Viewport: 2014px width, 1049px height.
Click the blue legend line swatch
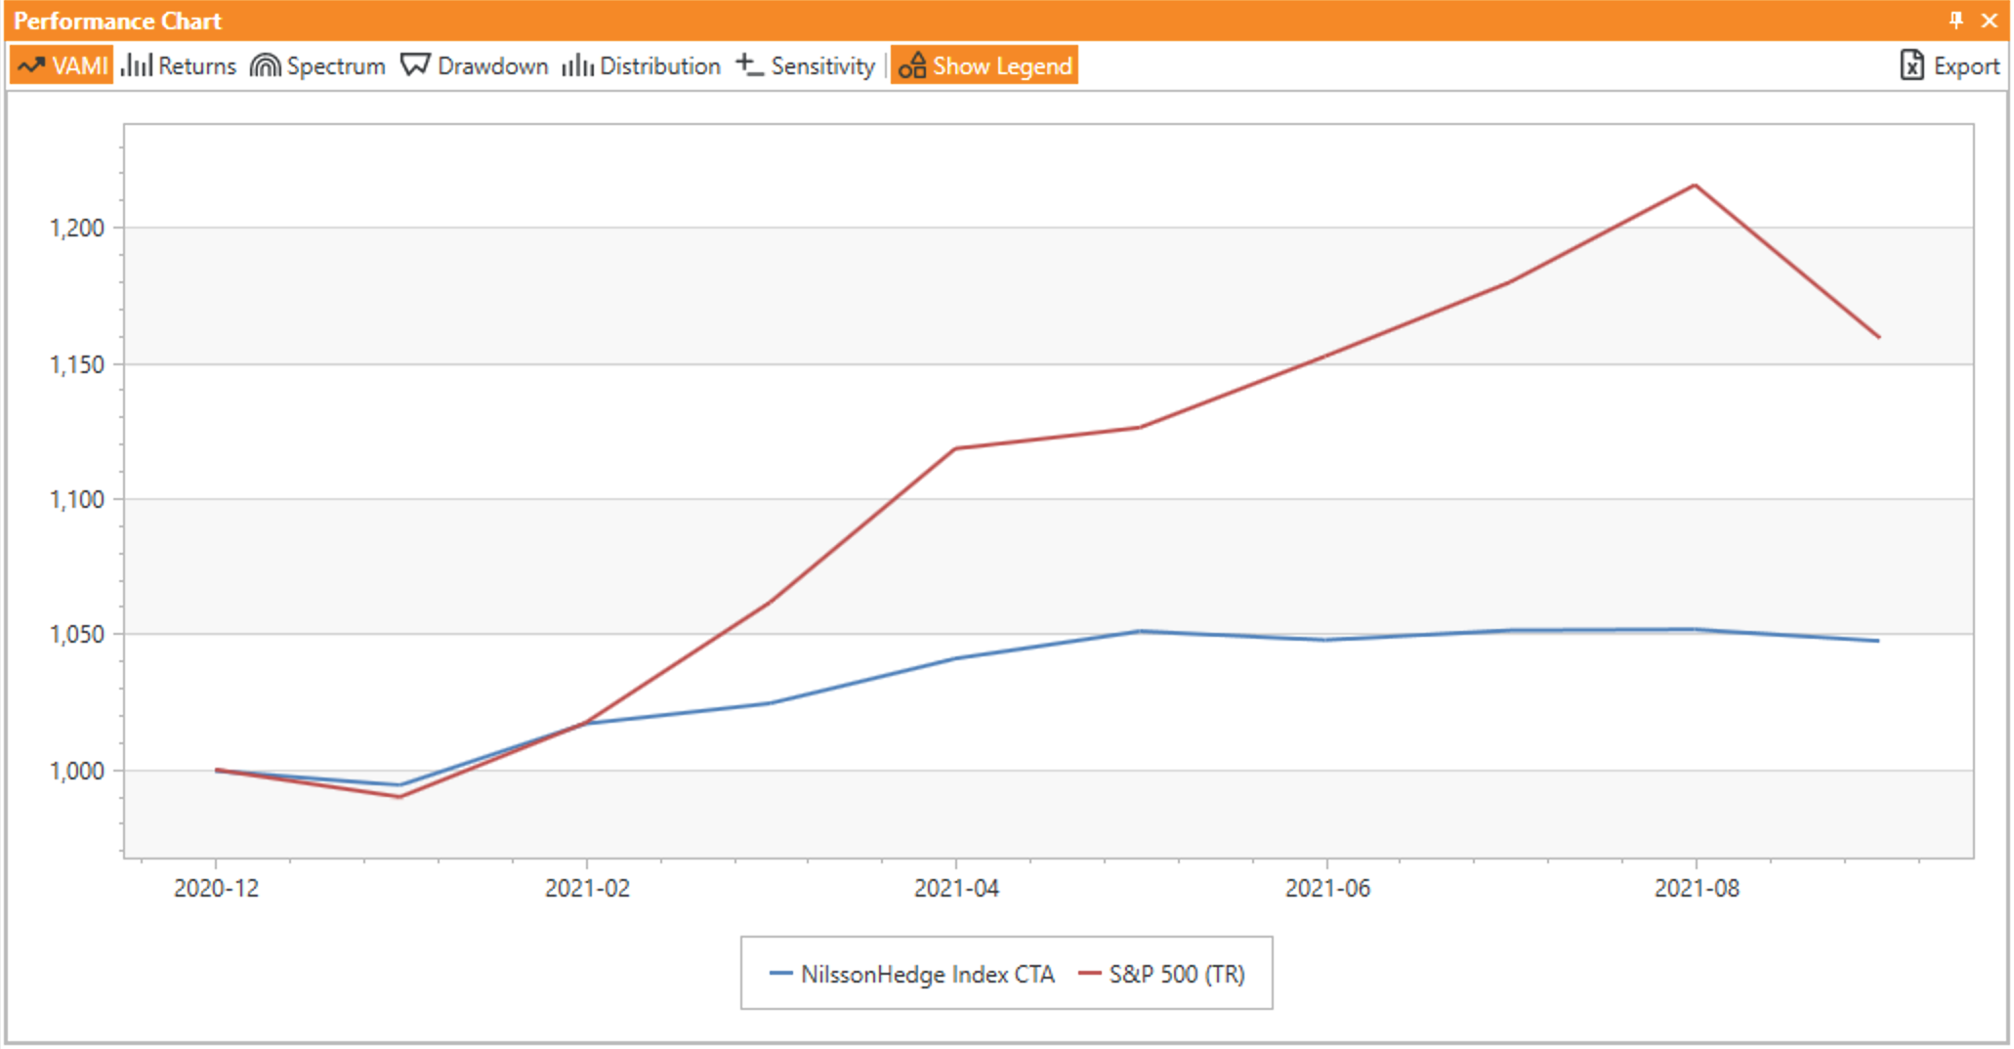780,974
